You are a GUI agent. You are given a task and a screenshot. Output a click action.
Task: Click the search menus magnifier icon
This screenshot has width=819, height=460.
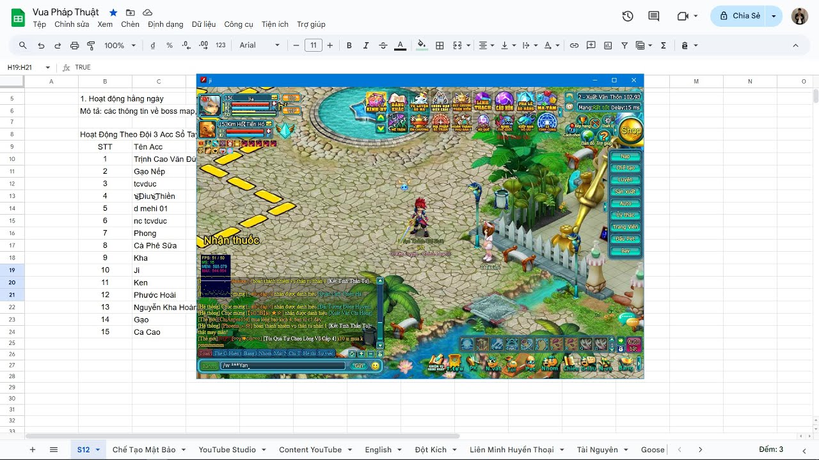coord(23,45)
